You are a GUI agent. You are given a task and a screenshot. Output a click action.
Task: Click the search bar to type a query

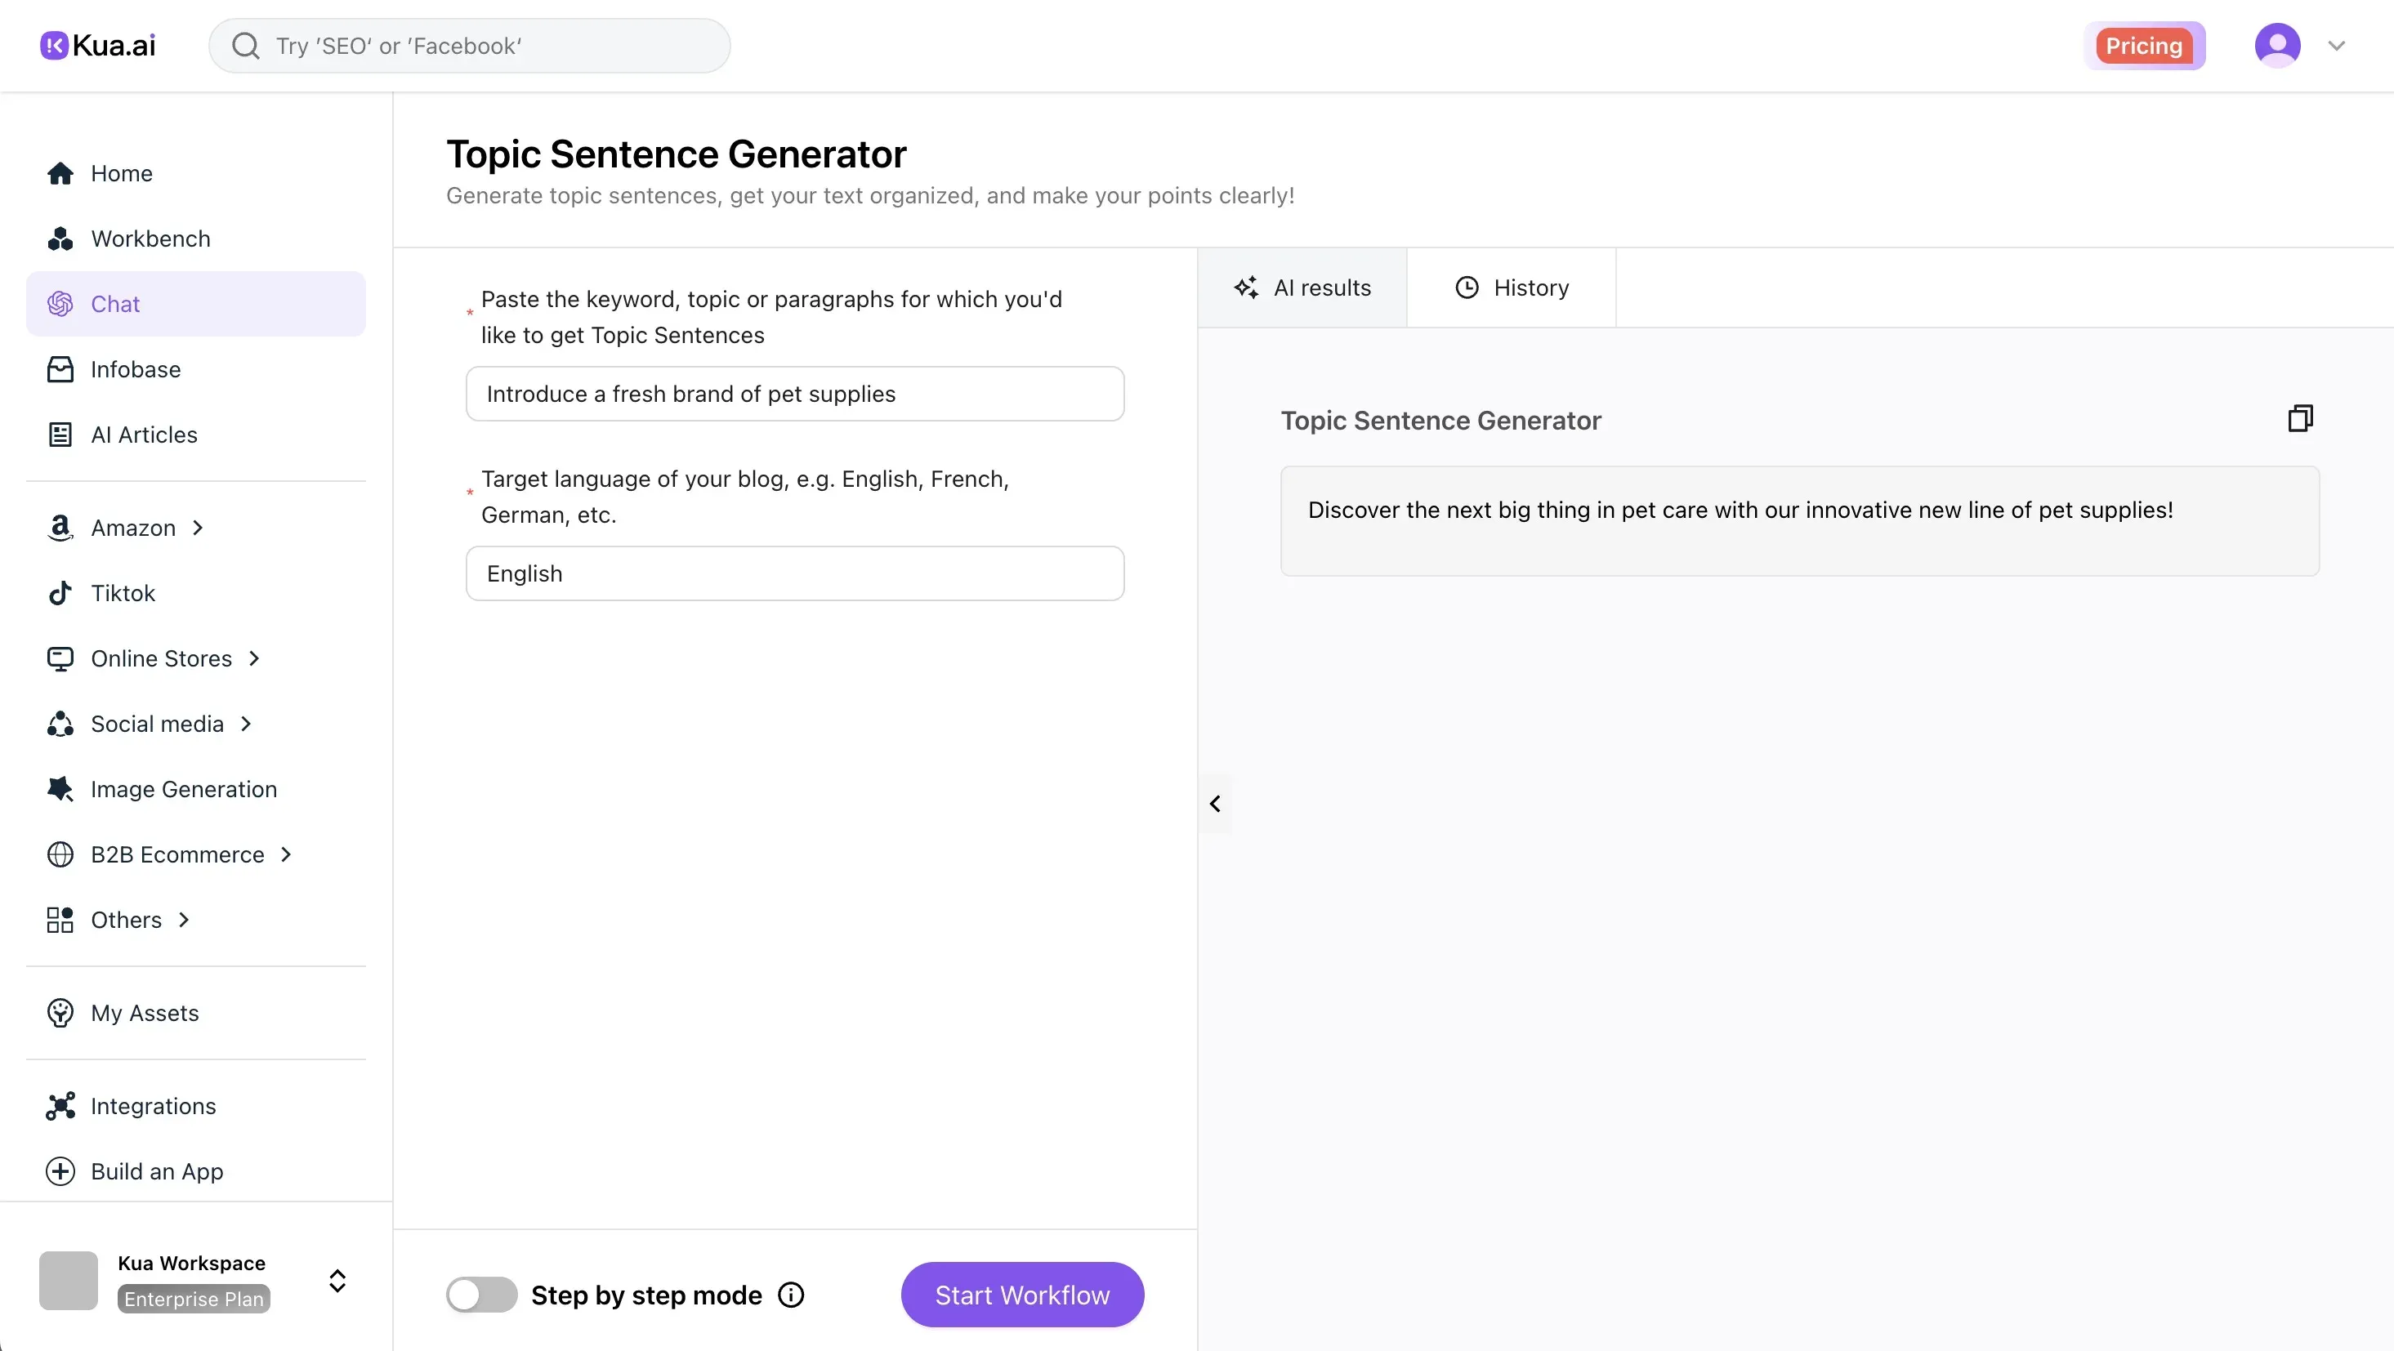coord(469,46)
